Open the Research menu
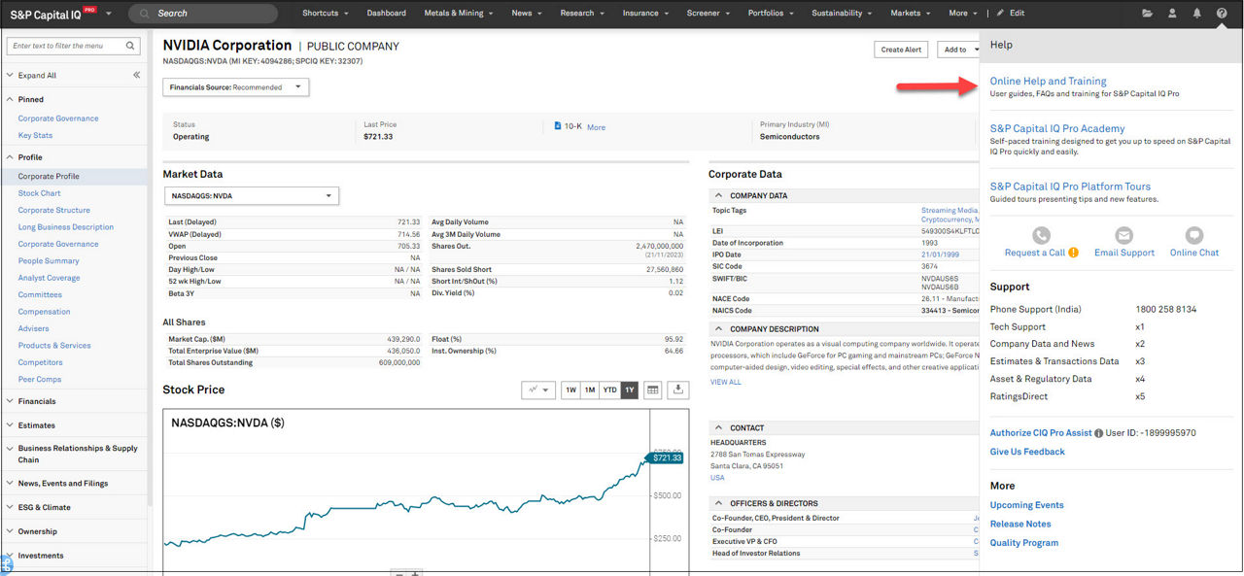This screenshot has height=576, width=1244. [x=582, y=14]
